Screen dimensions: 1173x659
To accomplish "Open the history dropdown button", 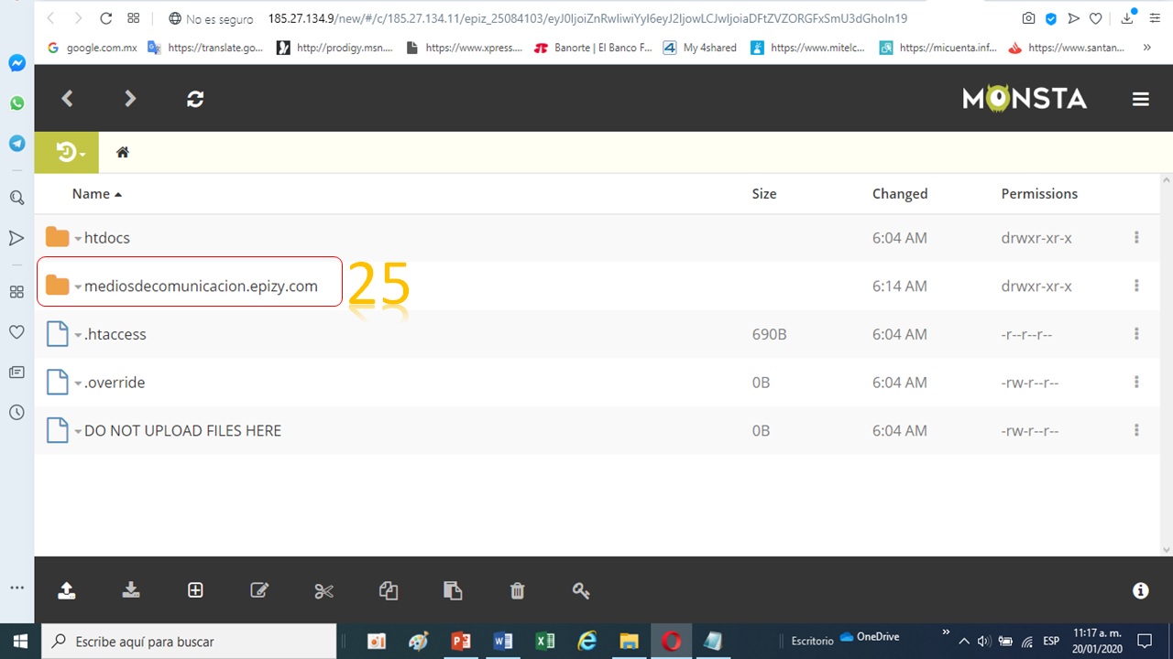I will (71, 153).
